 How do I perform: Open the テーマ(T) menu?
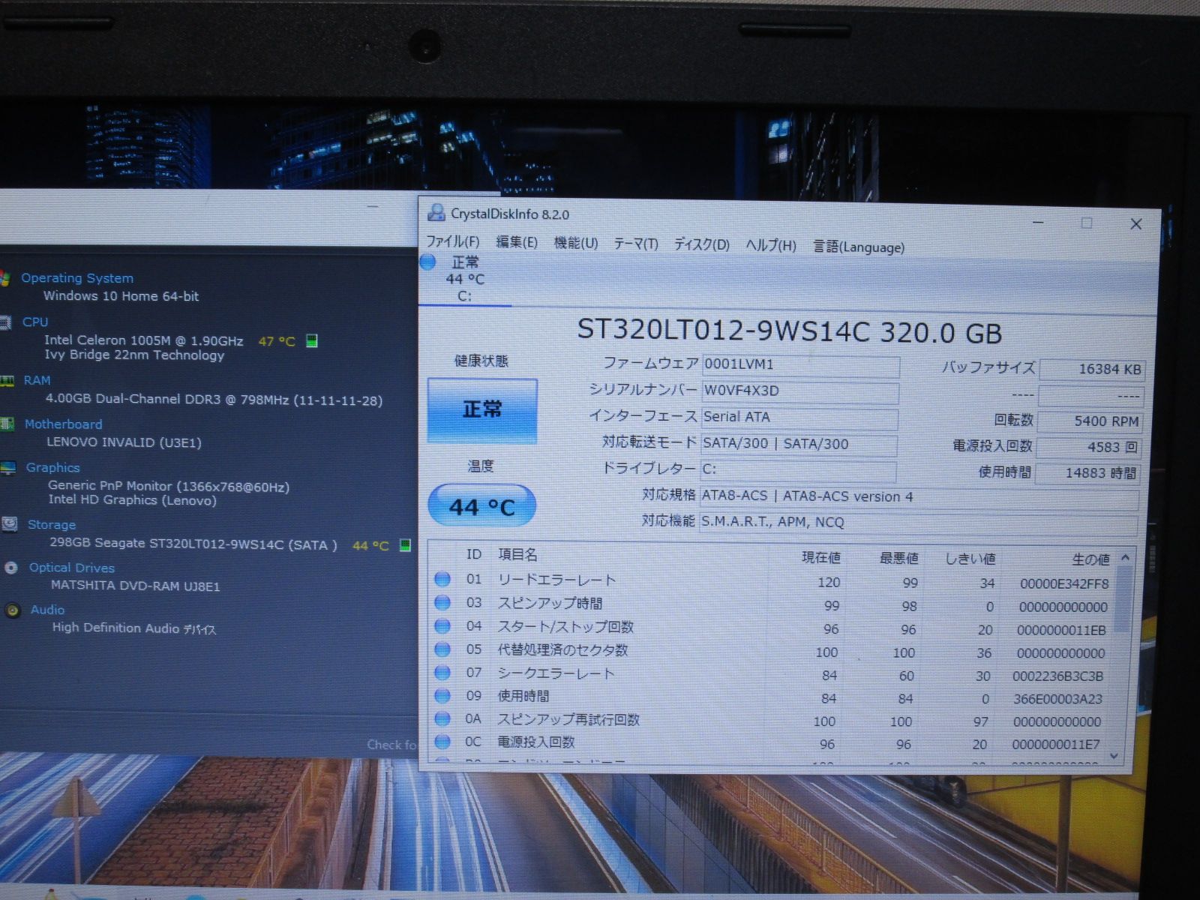click(636, 244)
